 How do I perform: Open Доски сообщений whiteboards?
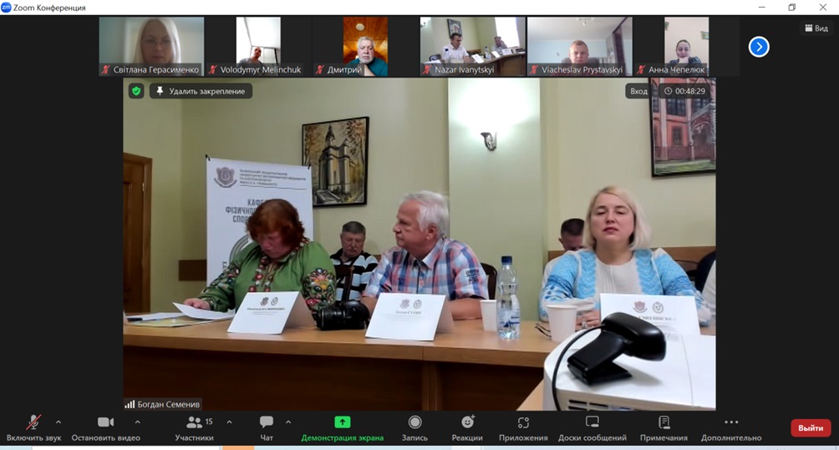pyautogui.click(x=592, y=427)
